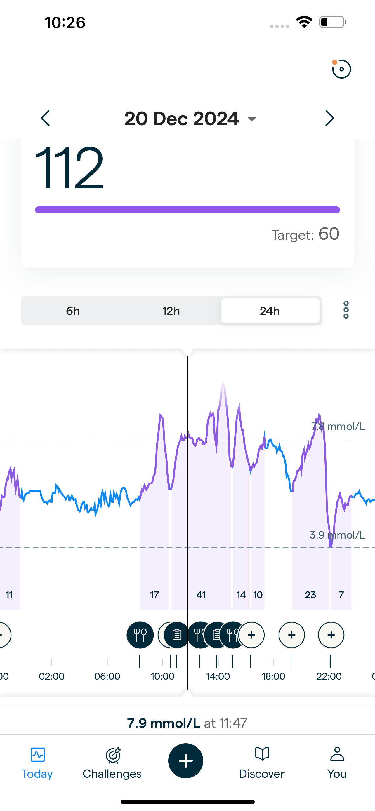Open the Discover book icon

coord(262,754)
